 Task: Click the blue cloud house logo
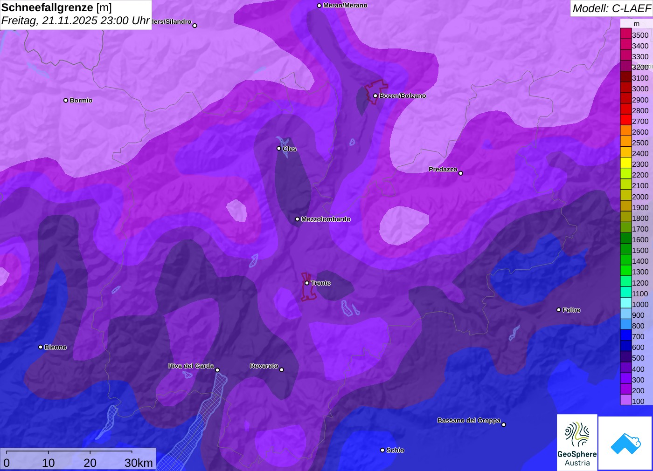pyautogui.click(x=625, y=443)
